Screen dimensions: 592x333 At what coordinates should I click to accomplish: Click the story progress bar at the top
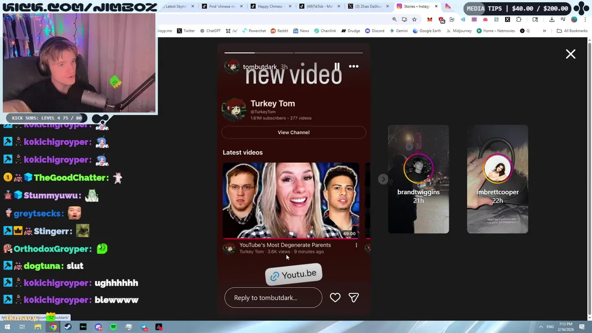click(294, 53)
